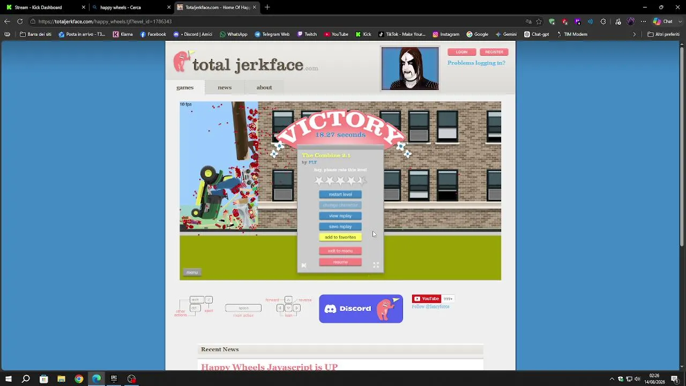Open the about tab
The height and width of the screenshot is (386, 686).
264,87
